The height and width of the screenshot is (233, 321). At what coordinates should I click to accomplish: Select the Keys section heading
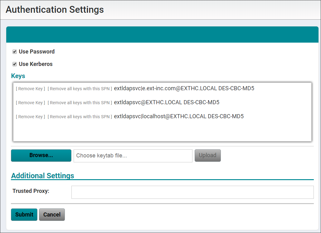pos(18,76)
